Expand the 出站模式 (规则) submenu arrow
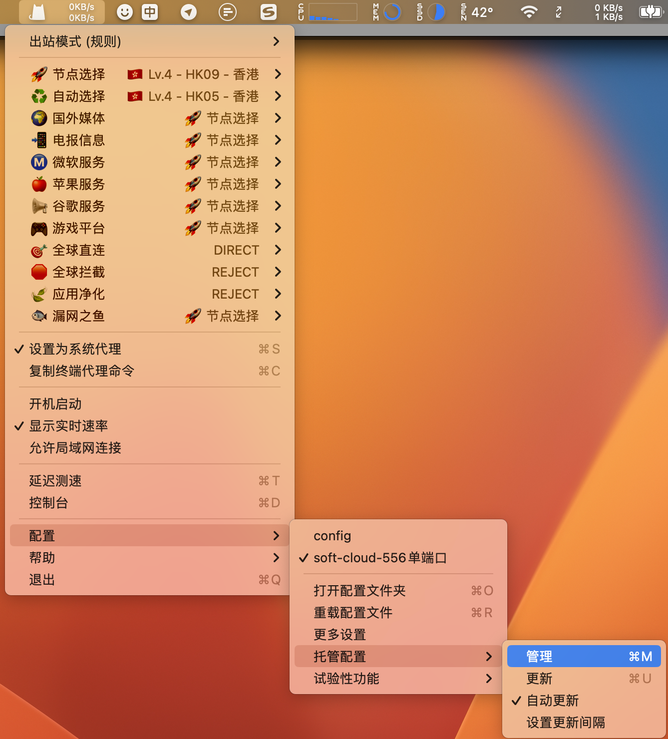Viewport: 668px width, 739px height. tap(276, 41)
